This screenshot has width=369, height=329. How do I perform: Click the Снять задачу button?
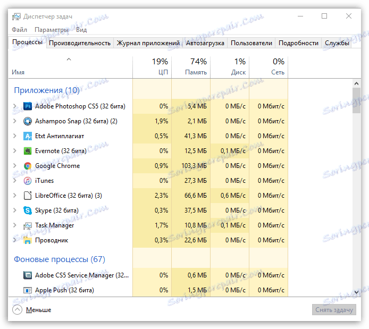(334, 310)
